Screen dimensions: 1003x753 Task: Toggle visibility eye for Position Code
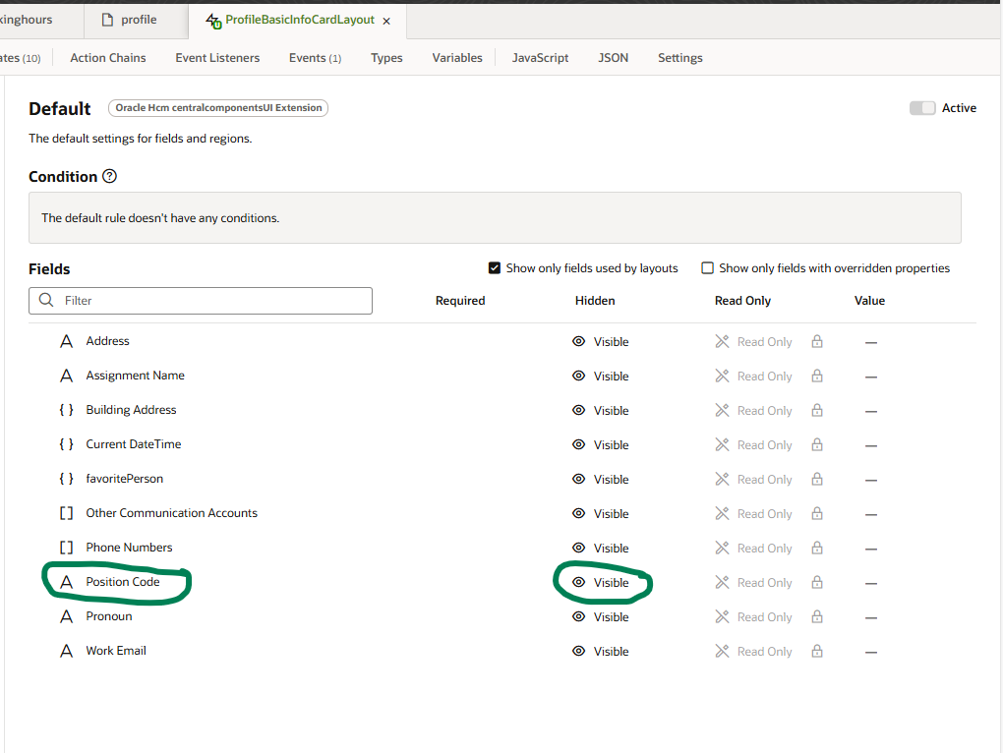tap(578, 582)
